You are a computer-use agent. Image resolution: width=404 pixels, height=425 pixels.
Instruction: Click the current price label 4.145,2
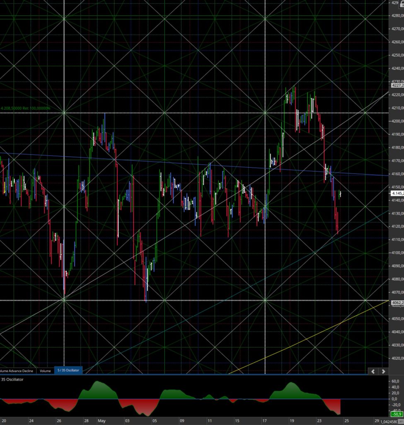coord(397,193)
